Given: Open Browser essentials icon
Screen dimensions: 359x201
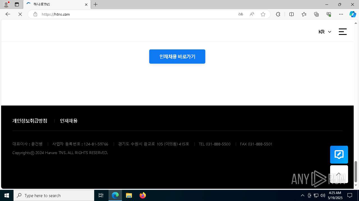Looking at the screenshot, I should coord(329,14).
